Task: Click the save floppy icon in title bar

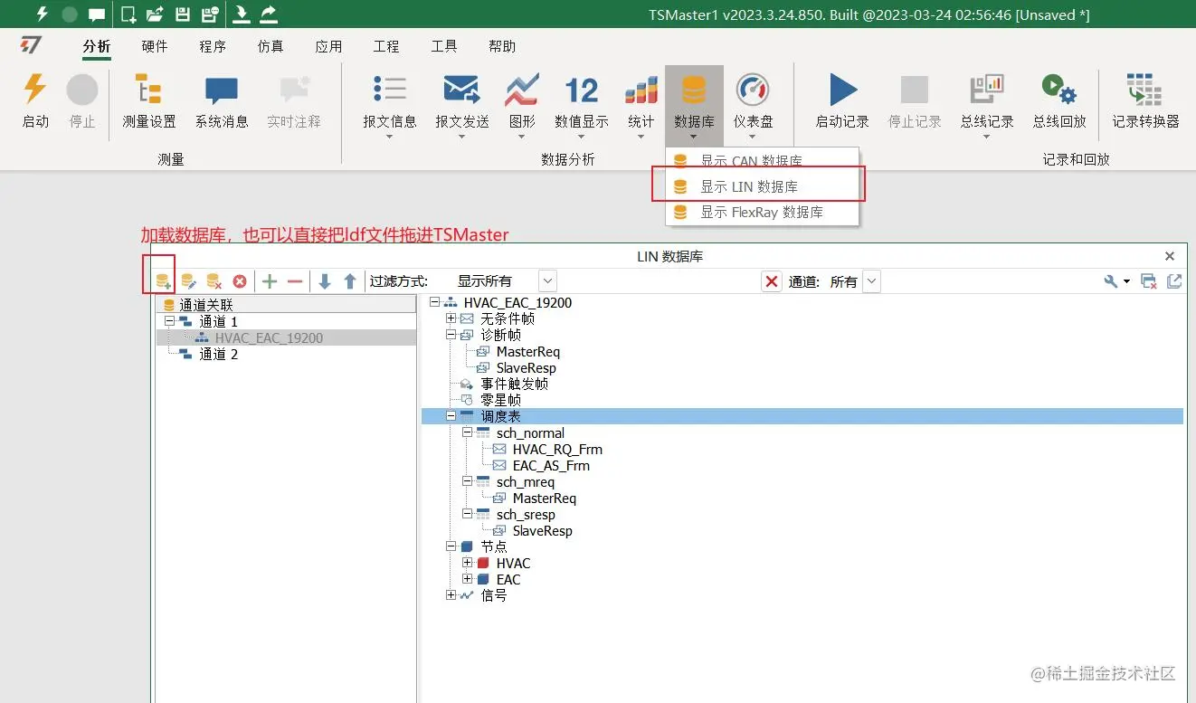Action: click(x=182, y=14)
